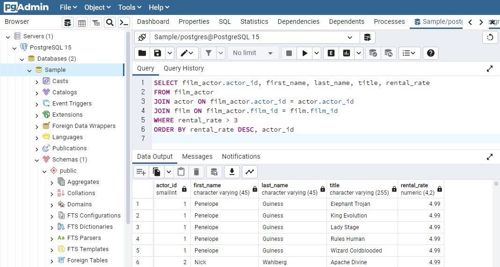The height and width of the screenshot is (267, 500).
Task: Click the Open File folder icon
Action: coord(142,53)
